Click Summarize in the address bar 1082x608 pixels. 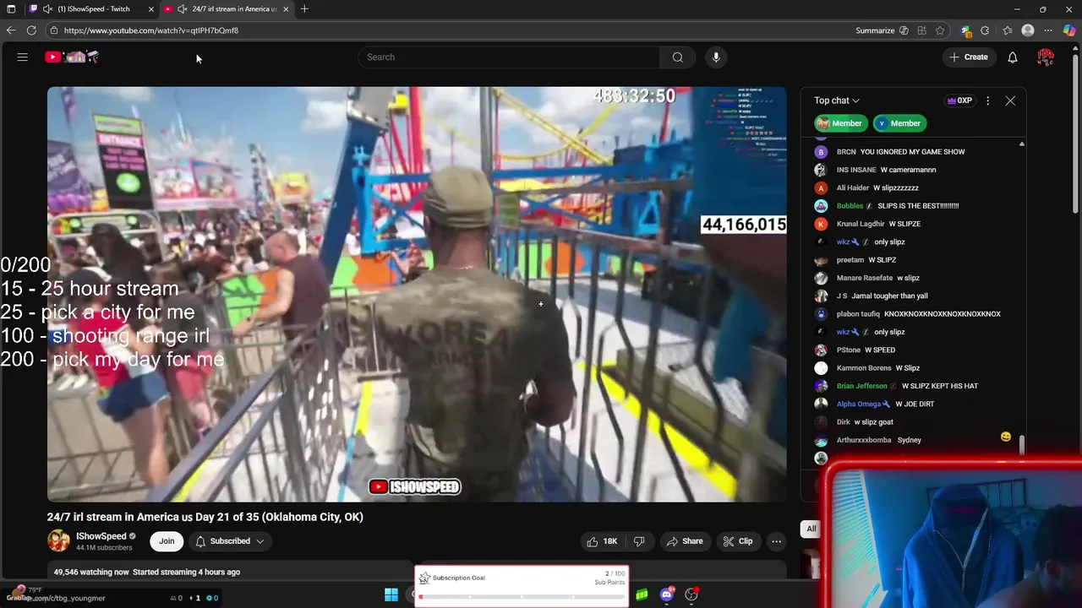[x=875, y=30]
